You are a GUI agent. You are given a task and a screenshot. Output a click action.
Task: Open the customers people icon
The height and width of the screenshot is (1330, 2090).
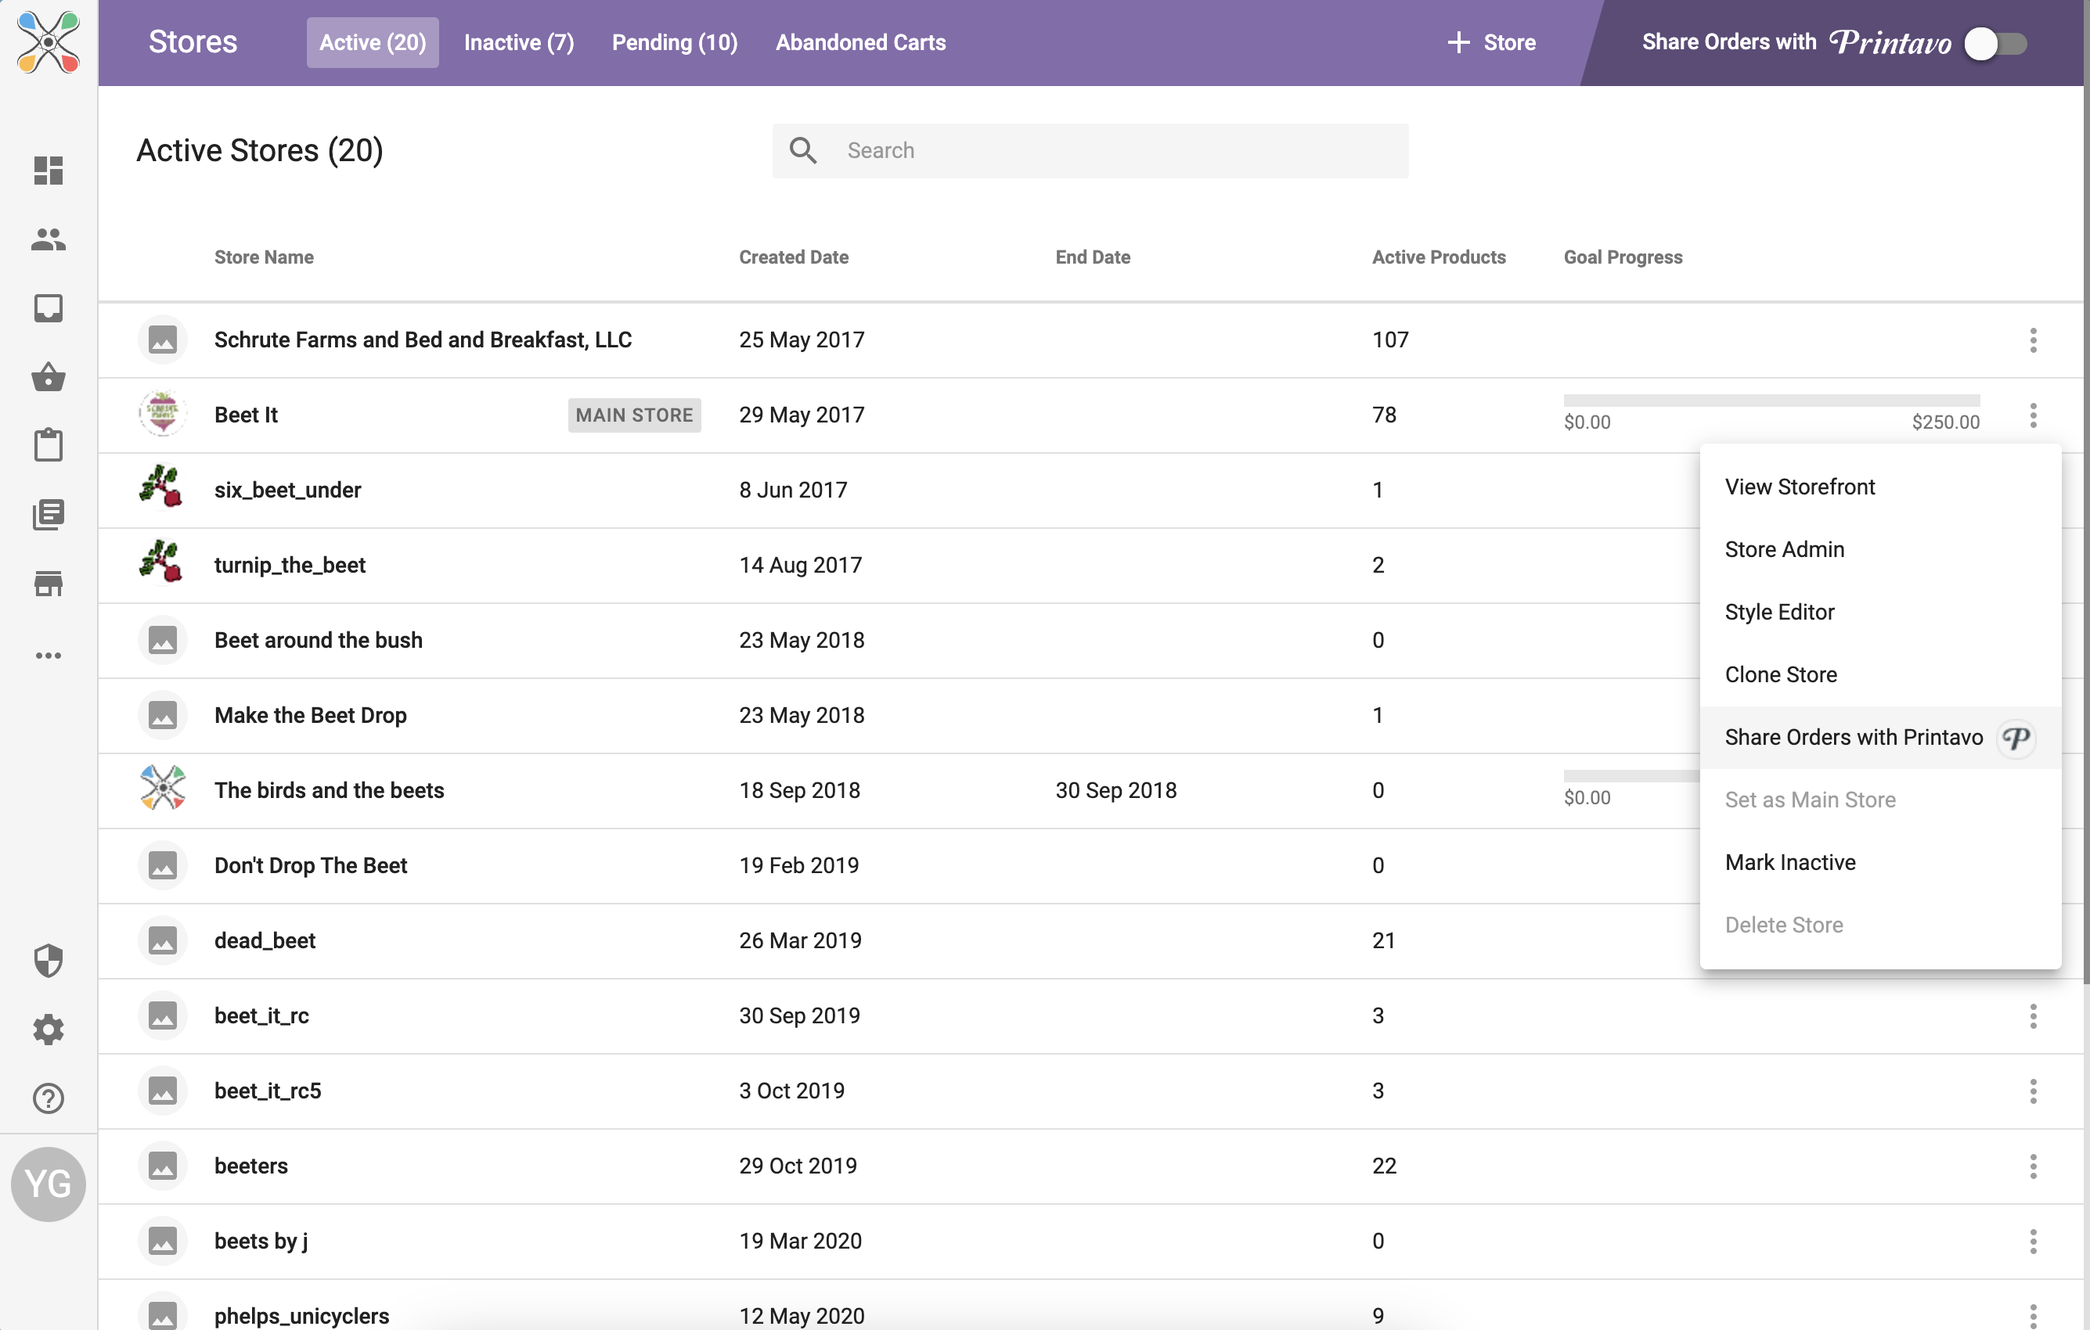pos(49,239)
